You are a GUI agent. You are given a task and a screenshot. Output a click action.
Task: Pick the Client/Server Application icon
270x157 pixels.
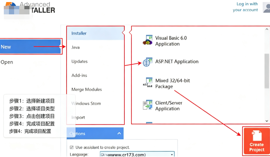point(148,104)
